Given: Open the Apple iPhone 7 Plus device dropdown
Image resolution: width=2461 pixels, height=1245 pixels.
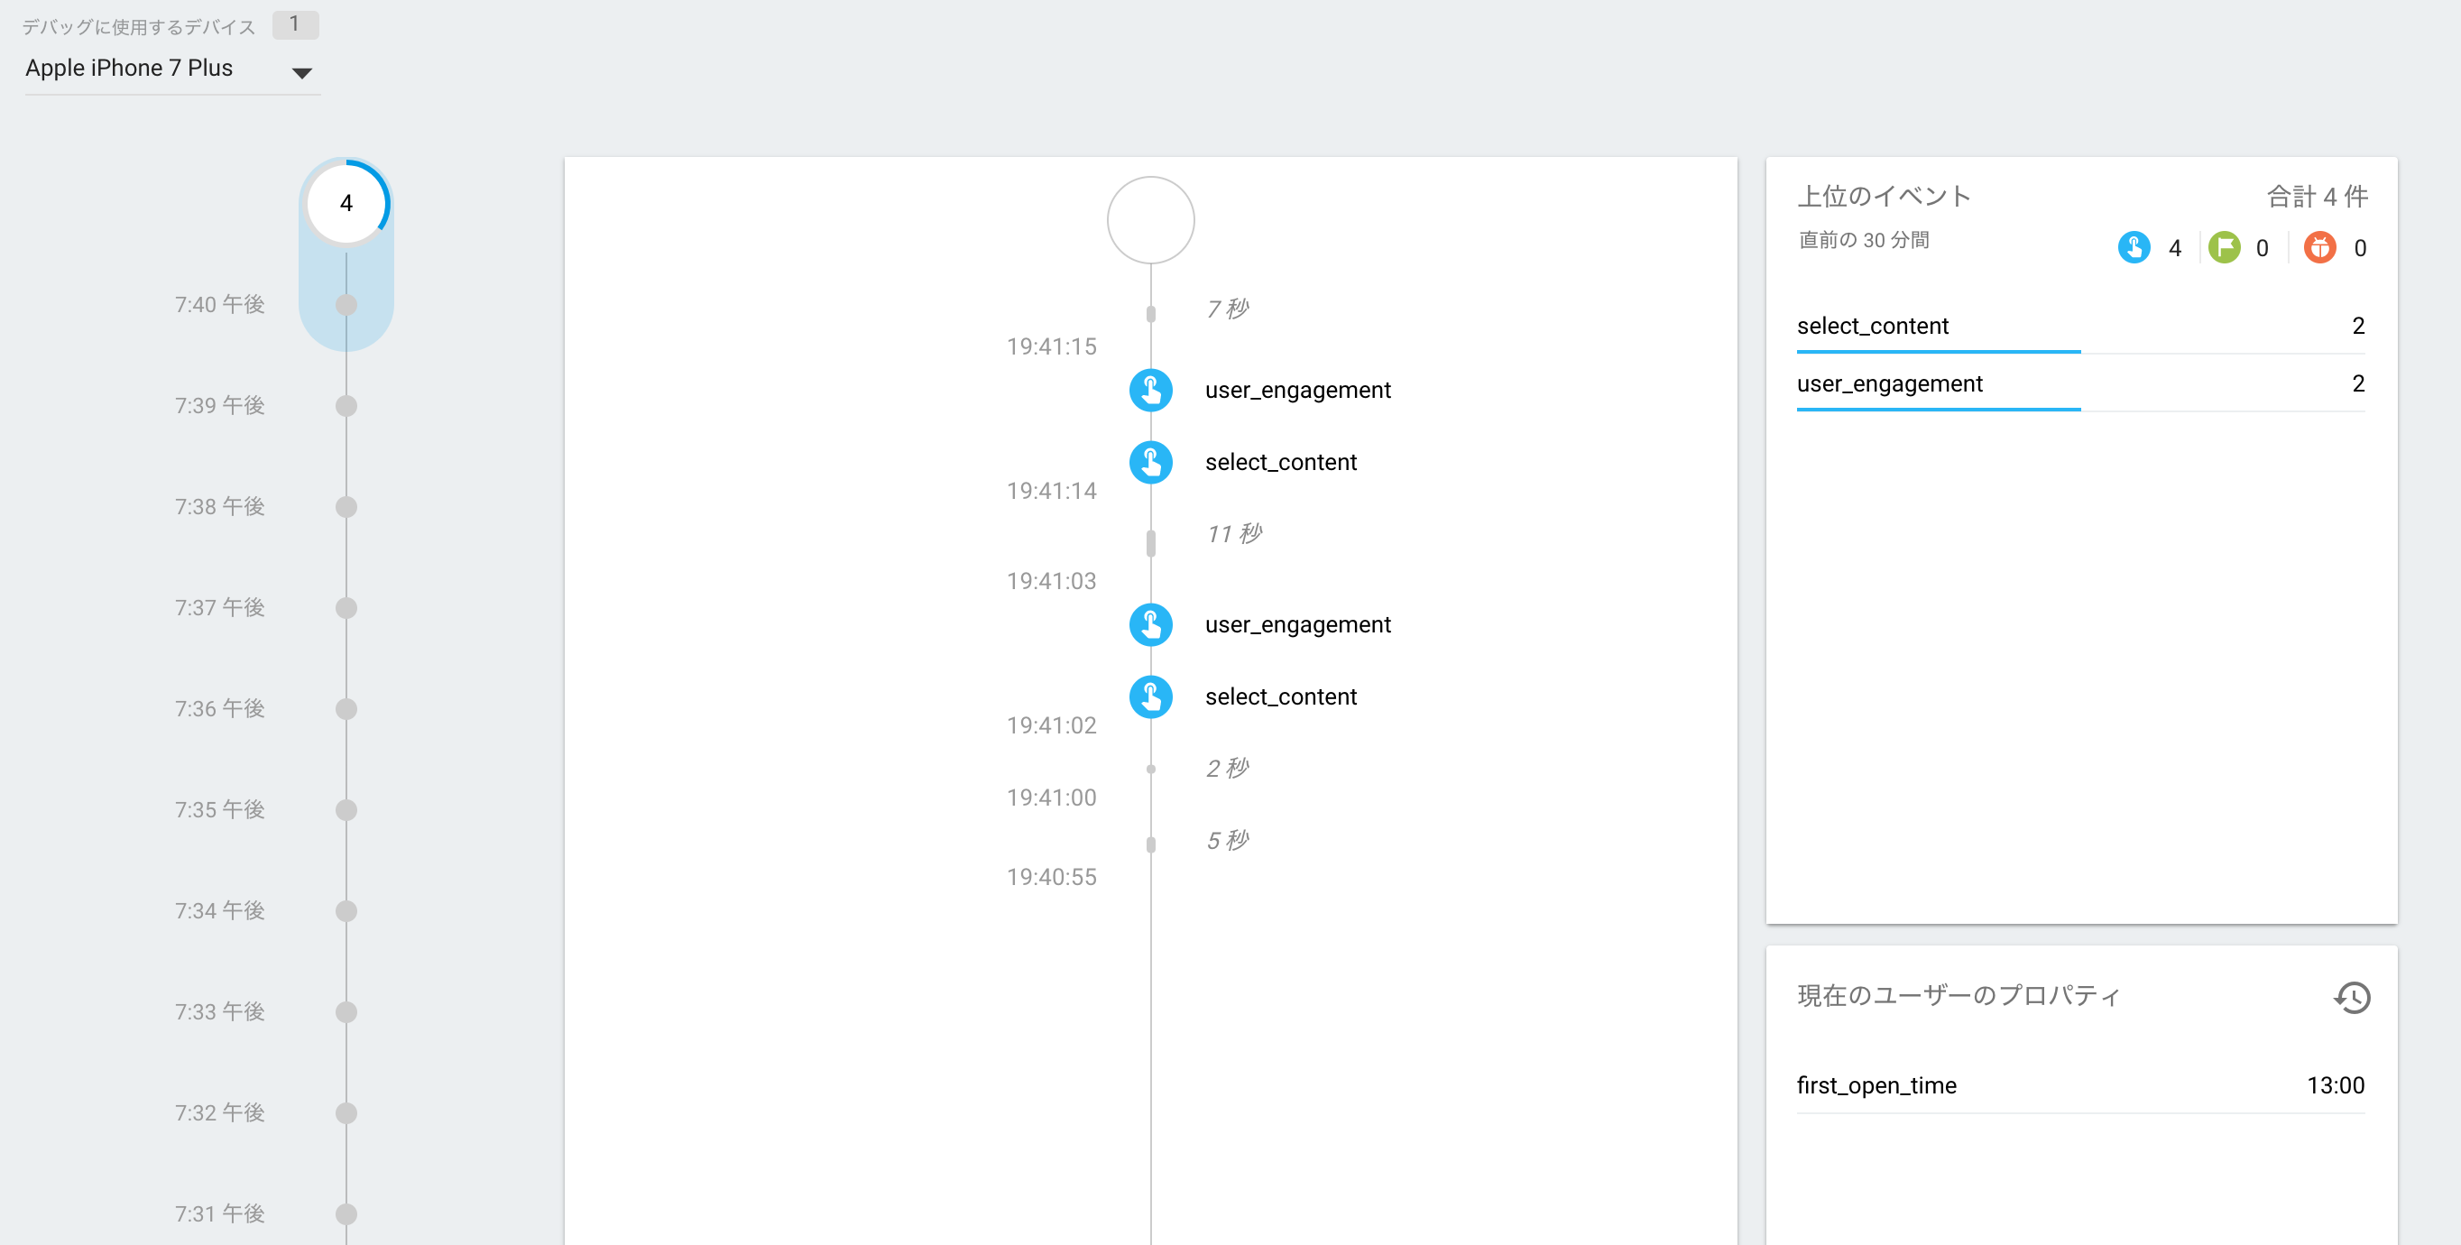Looking at the screenshot, I should (302, 70).
